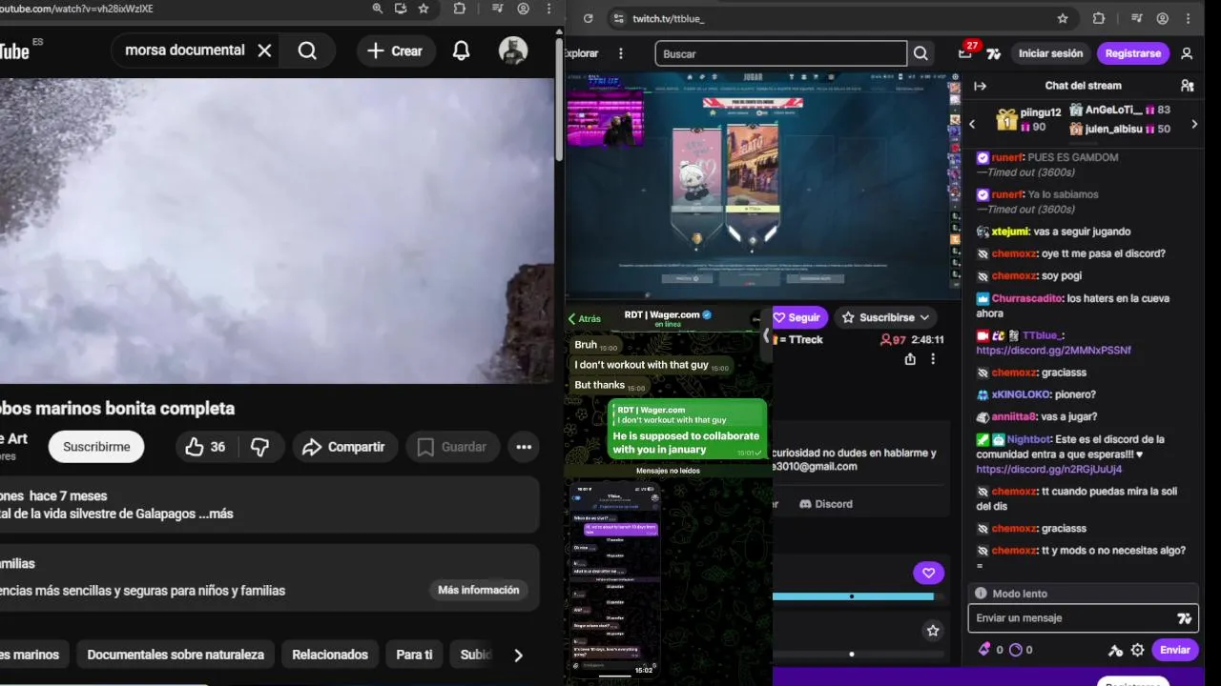This screenshot has width=1221, height=686.
Task: Go back with Atrás in the chat overlay
Action: 585,319
